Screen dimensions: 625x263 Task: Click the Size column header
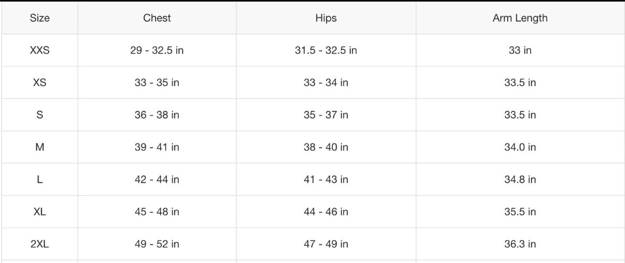tap(39, 18)
